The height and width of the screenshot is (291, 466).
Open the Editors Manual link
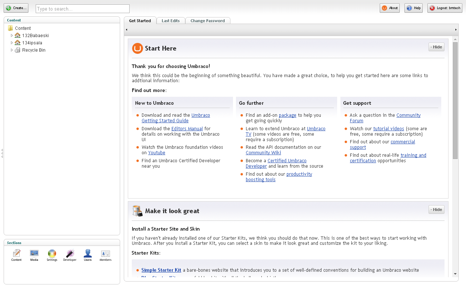click(x=187, y=129)
